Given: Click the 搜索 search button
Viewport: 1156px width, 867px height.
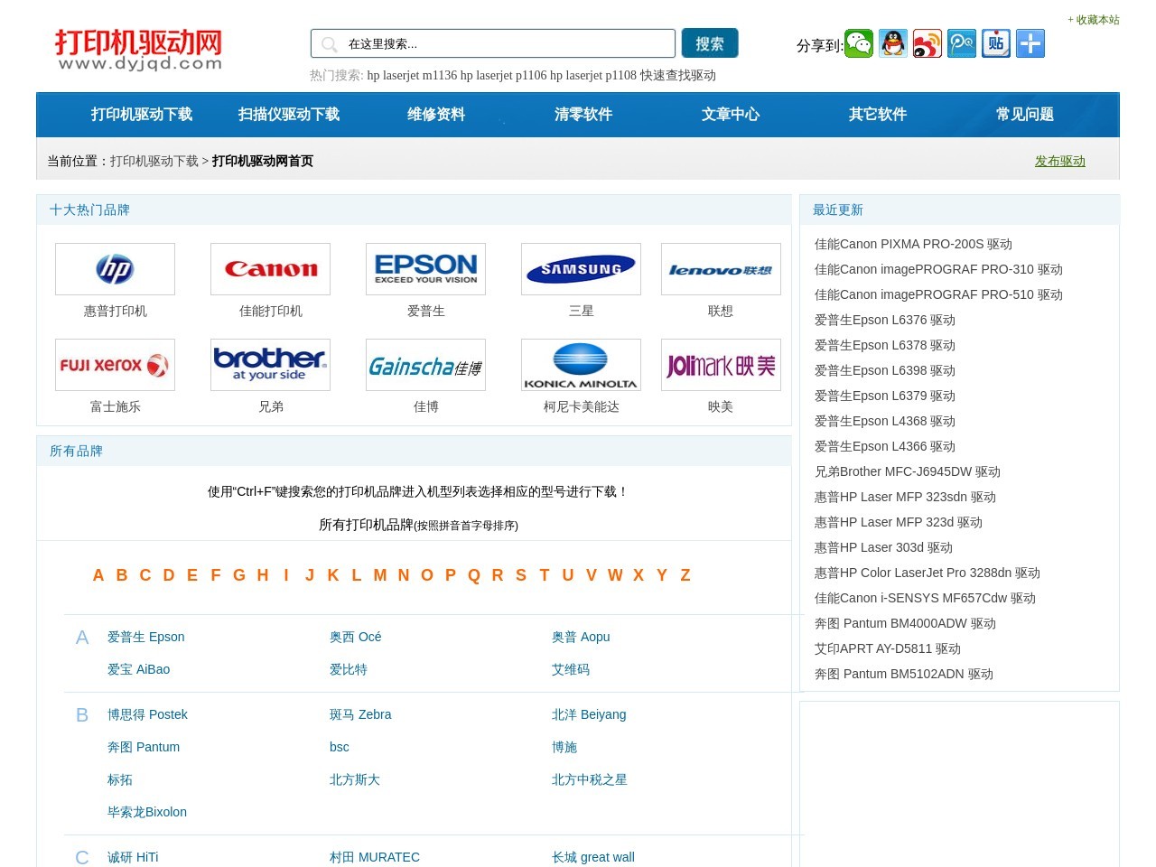Looking at the screenshot, I should click(710, 43).
